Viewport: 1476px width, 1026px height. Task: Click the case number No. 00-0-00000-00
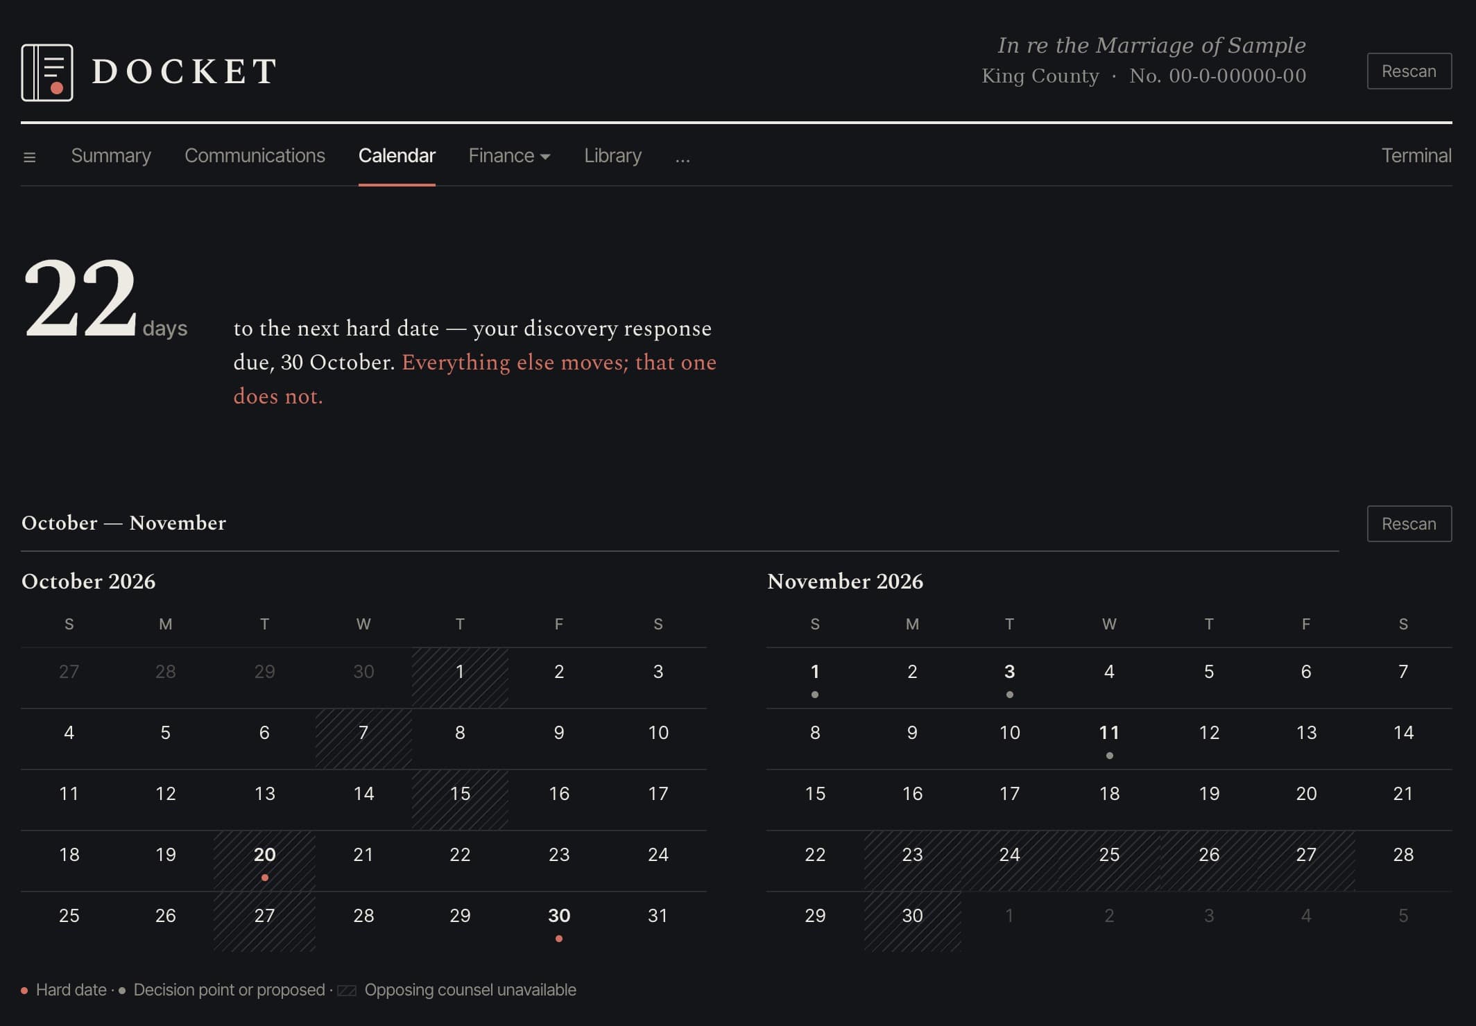(x=1217, y=76)
